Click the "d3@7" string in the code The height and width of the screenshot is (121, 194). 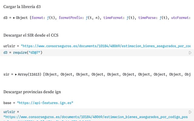35,53
